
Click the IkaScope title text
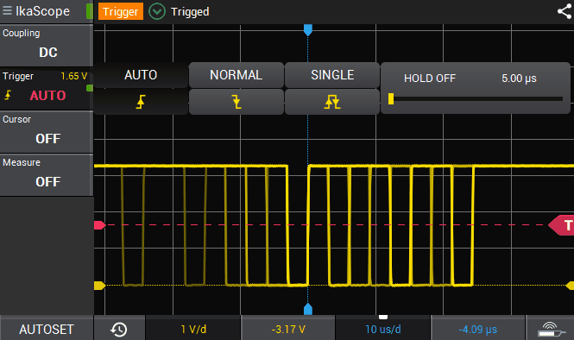click(x=43, y=11)
